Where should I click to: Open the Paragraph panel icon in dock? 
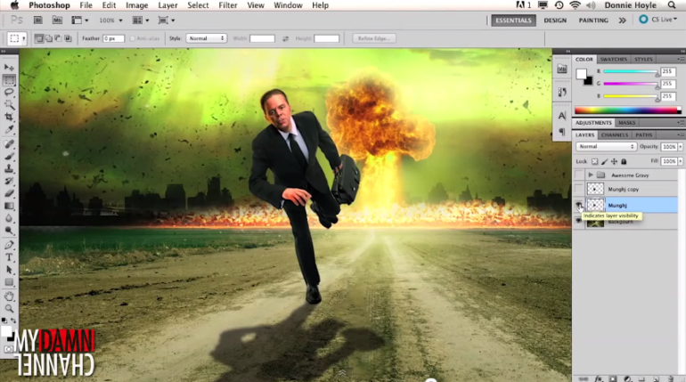pos(562,132)
